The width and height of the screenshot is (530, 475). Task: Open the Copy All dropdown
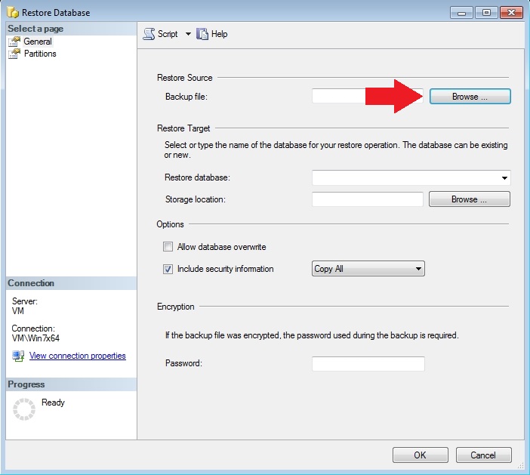368,269
